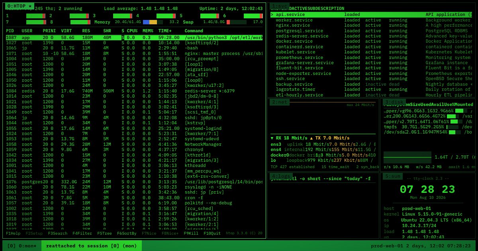Click the tmpfs 5% usage bar
The width and height of the screenshot is (478, 251).
(453, 127)
